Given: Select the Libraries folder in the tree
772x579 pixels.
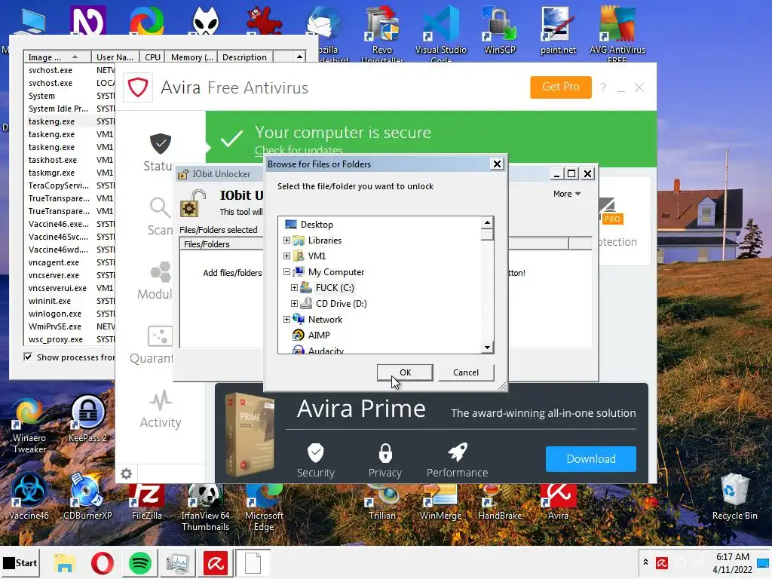Looking at the screenshot, I should 324,240.
